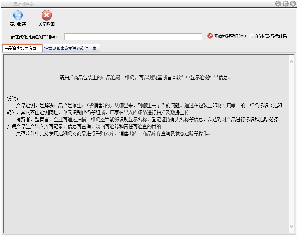
Task: Click the 客户反馈 text label
Action: click(18, 24)
